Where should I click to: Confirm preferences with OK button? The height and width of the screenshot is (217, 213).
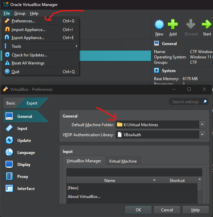(138, 210)
